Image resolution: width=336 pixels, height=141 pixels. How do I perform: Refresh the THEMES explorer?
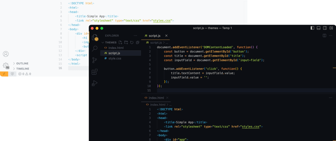point(132,42)
